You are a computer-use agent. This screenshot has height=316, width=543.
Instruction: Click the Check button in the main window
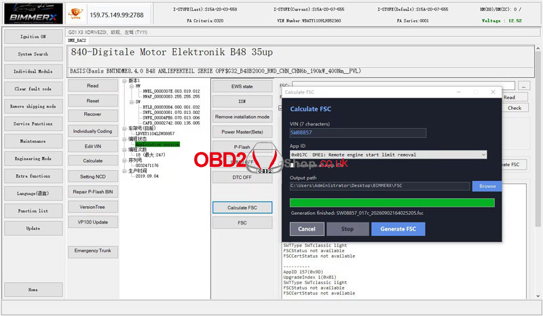pyautogui.click(x=514, y=108)
